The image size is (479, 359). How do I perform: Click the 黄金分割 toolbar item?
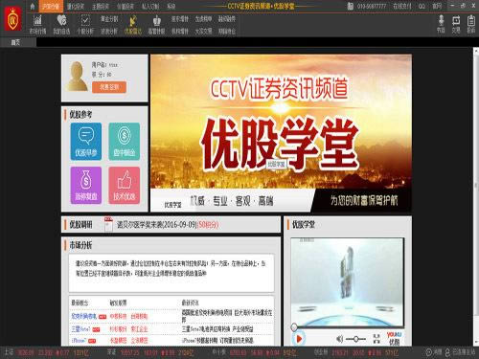109,19
